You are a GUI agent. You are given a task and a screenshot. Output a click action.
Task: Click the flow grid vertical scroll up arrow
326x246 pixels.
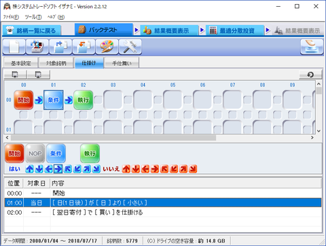[319, 84]
